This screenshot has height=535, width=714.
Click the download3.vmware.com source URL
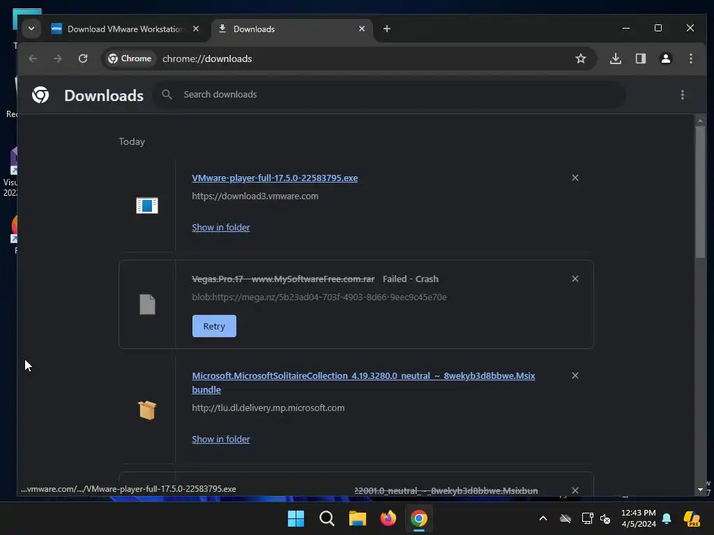click(255, 196)
